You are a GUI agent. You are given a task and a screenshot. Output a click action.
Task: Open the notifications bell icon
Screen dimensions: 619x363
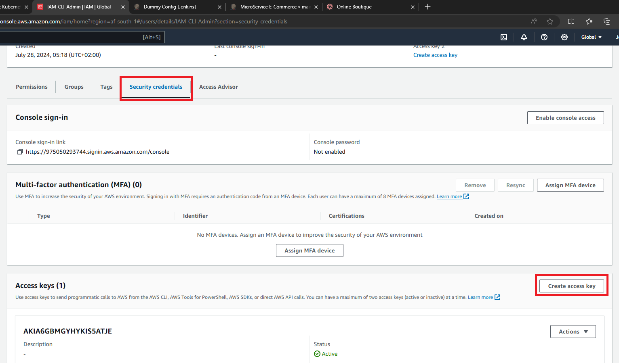tap(524, 37)
